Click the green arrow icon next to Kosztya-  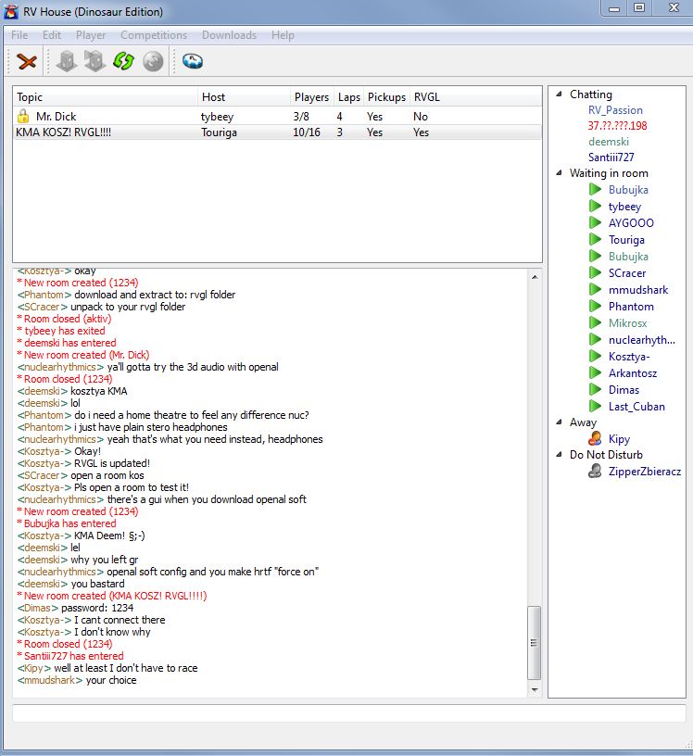[x=595, y=357]
